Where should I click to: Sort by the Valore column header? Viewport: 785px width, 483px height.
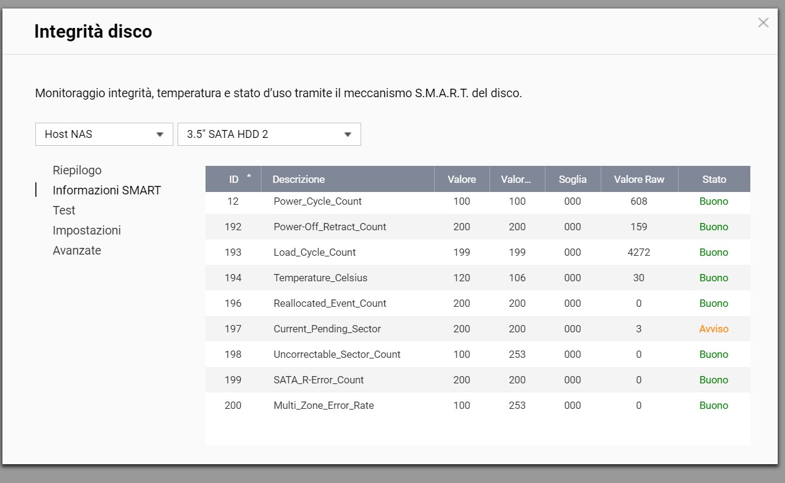click(462, 179)
